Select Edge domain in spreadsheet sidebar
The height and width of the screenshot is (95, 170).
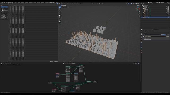4,8
